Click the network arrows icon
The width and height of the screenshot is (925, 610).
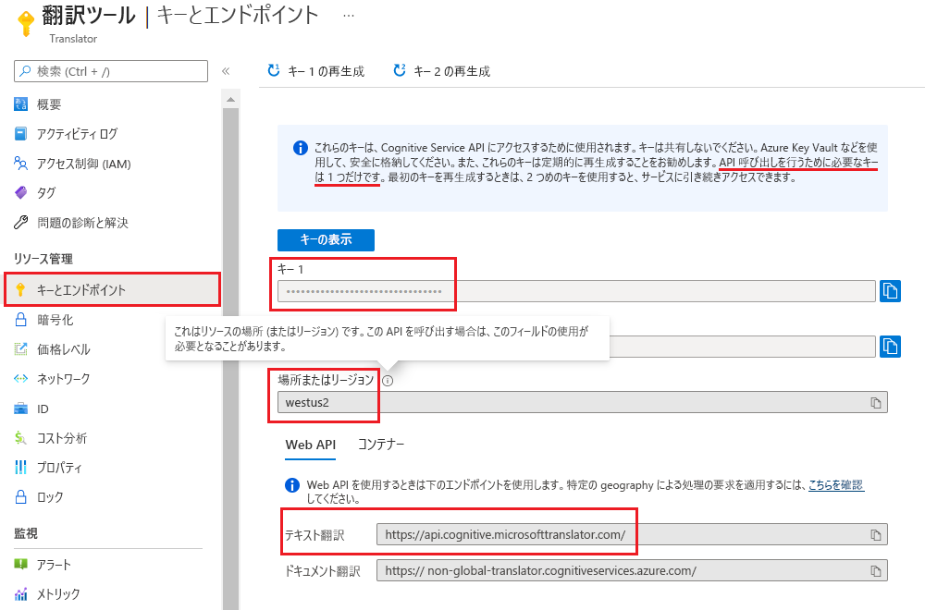20,378
